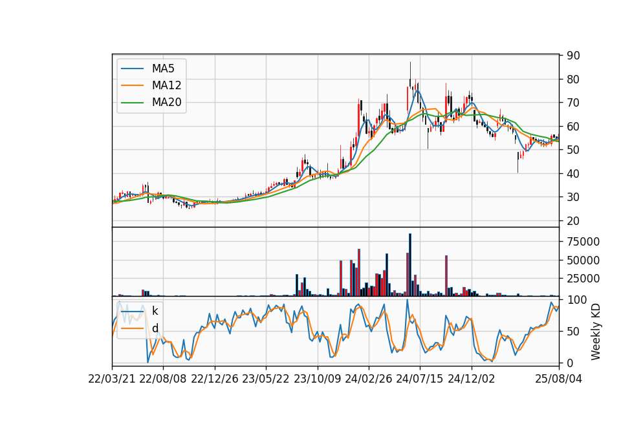Click the 75000 volume axis label
Viewport: 621px width, 446px height.
pos(583,242)
